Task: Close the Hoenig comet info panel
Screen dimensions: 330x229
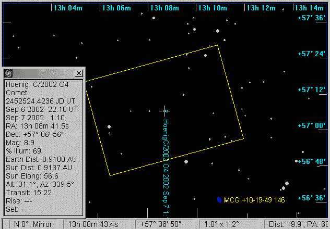Action: click(x=79, y=73)
